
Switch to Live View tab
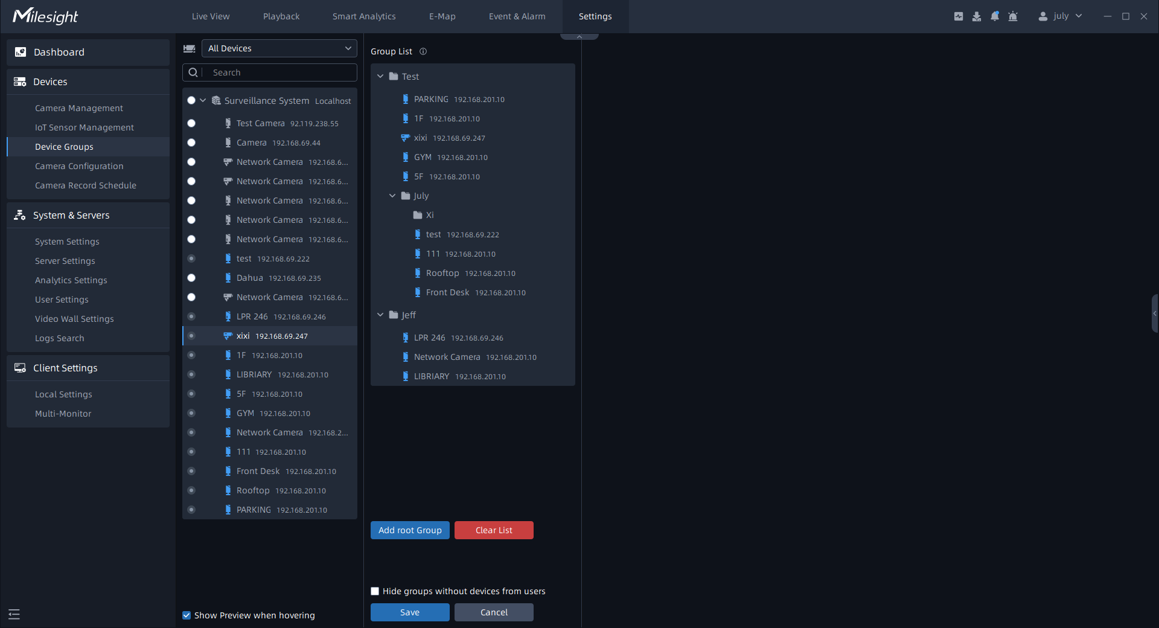coord(211,16)
